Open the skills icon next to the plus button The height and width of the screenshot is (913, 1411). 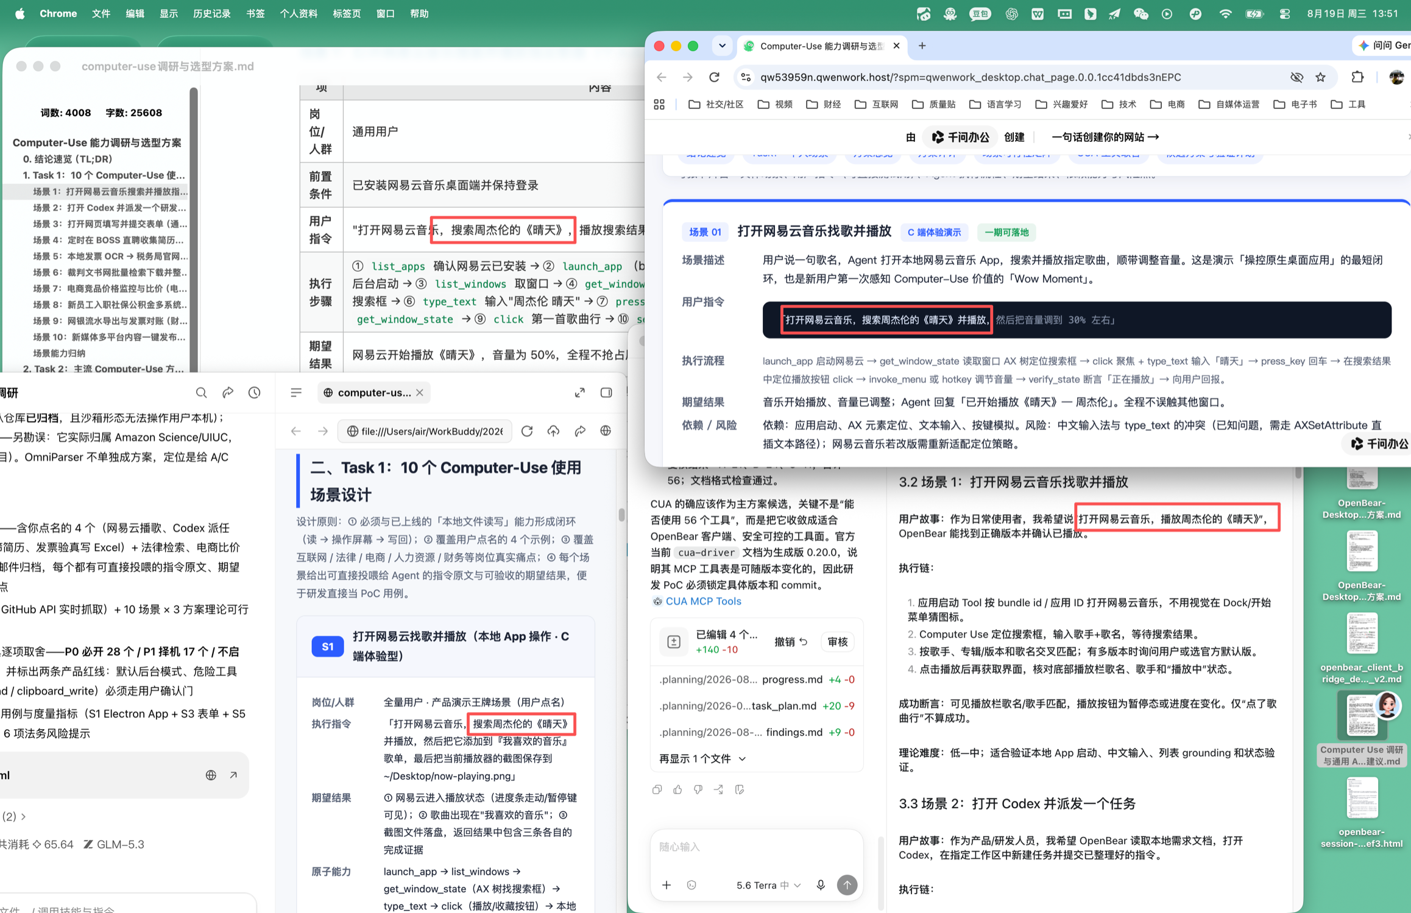pos(691,885)
